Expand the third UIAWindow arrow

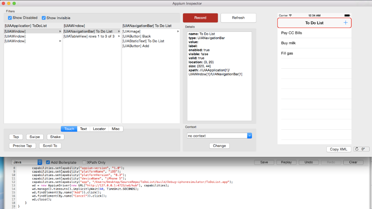pos(60,41)
